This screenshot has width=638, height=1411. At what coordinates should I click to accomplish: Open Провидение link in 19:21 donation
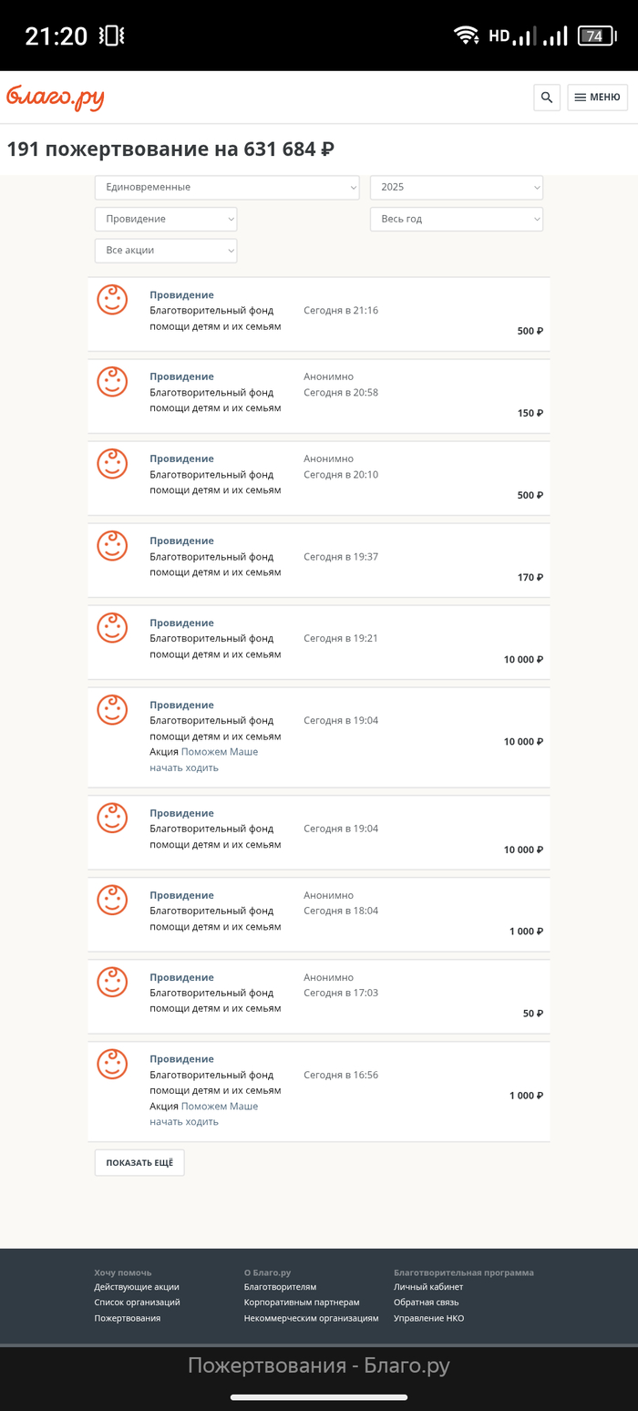coord(181,623)
